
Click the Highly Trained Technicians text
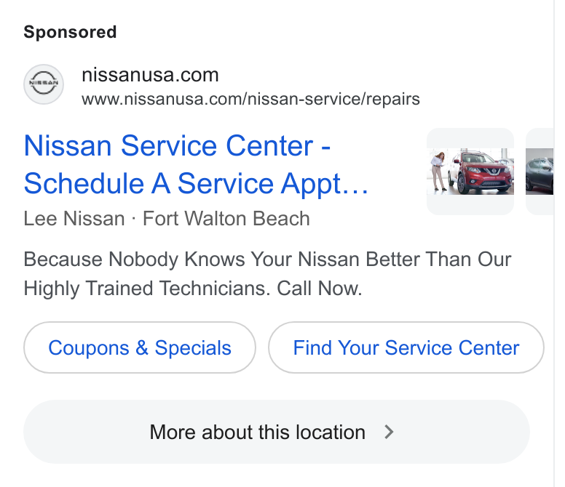tap(146, 288)
